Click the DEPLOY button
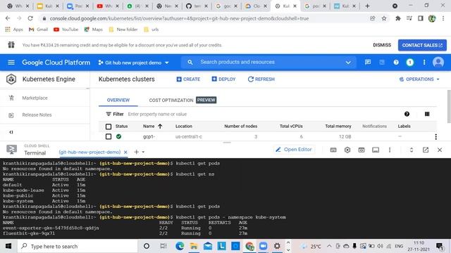451x253 pixels. pos(223,79)
